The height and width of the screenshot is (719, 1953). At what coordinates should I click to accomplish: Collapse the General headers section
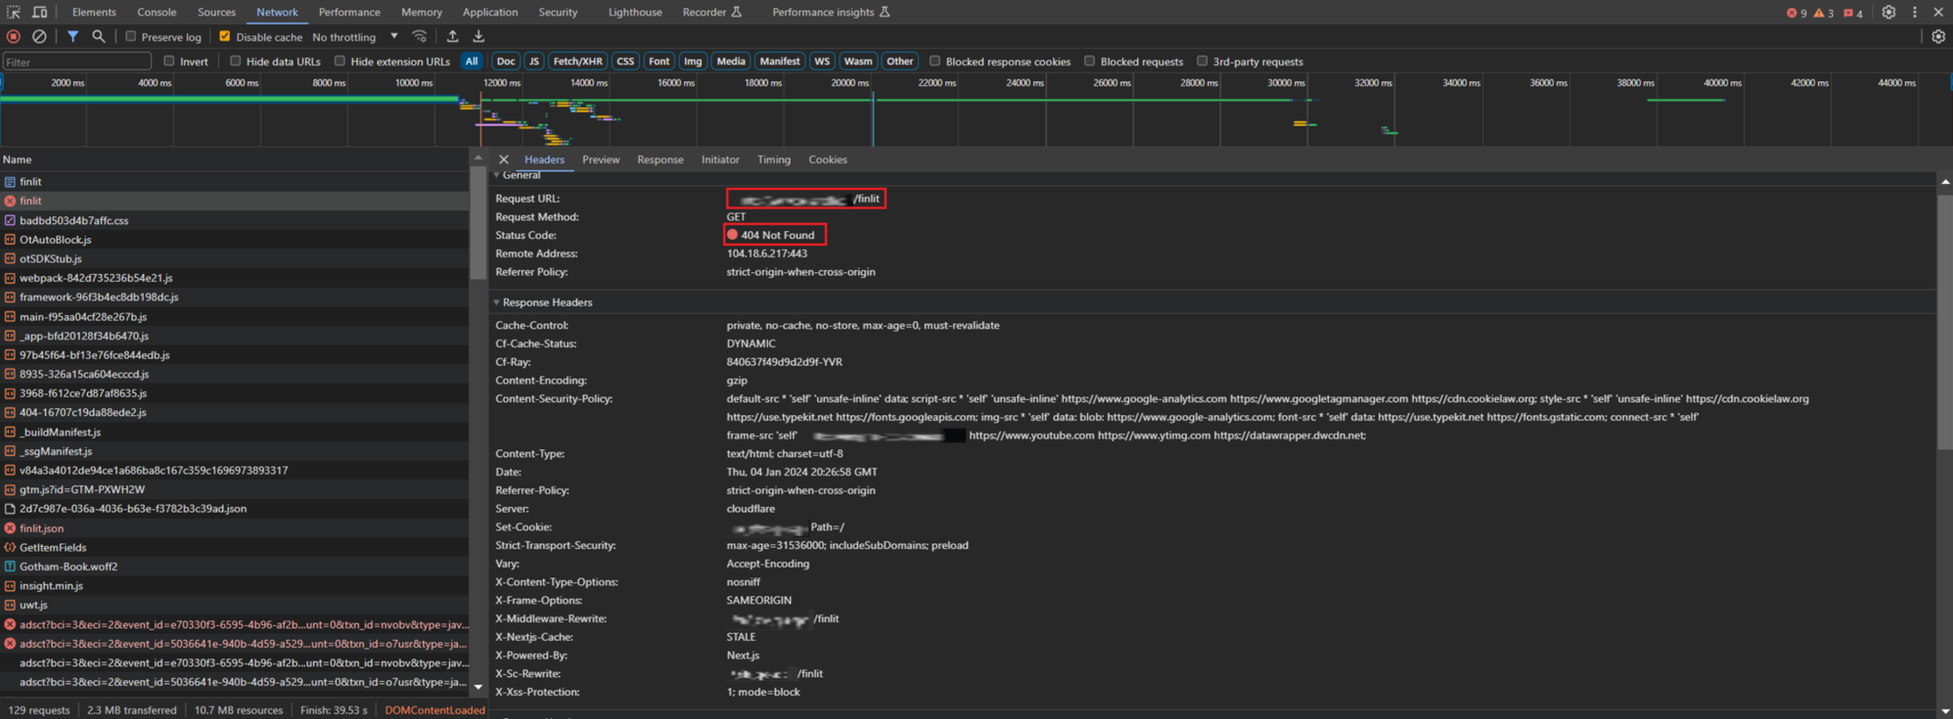[497, 174]
